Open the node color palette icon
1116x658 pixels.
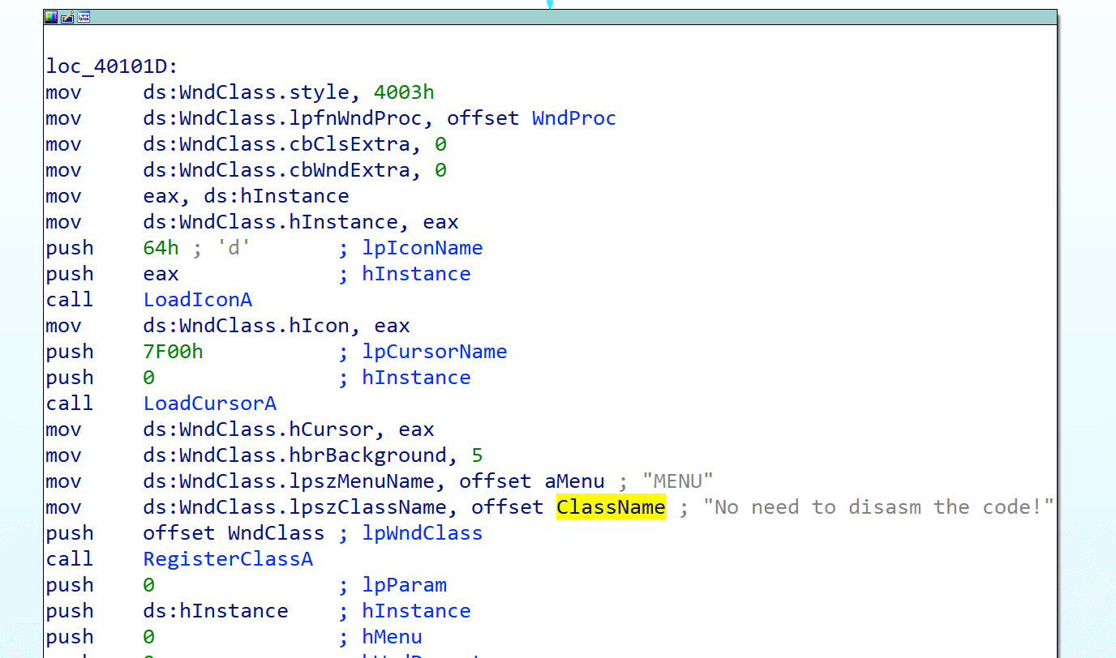[x=51, y=17]
